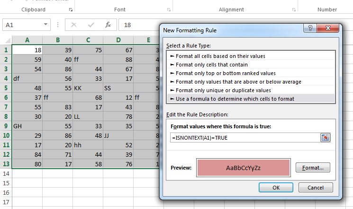Click cell A13 containing 80
The image size is (353, 209).
coord(27,163)
